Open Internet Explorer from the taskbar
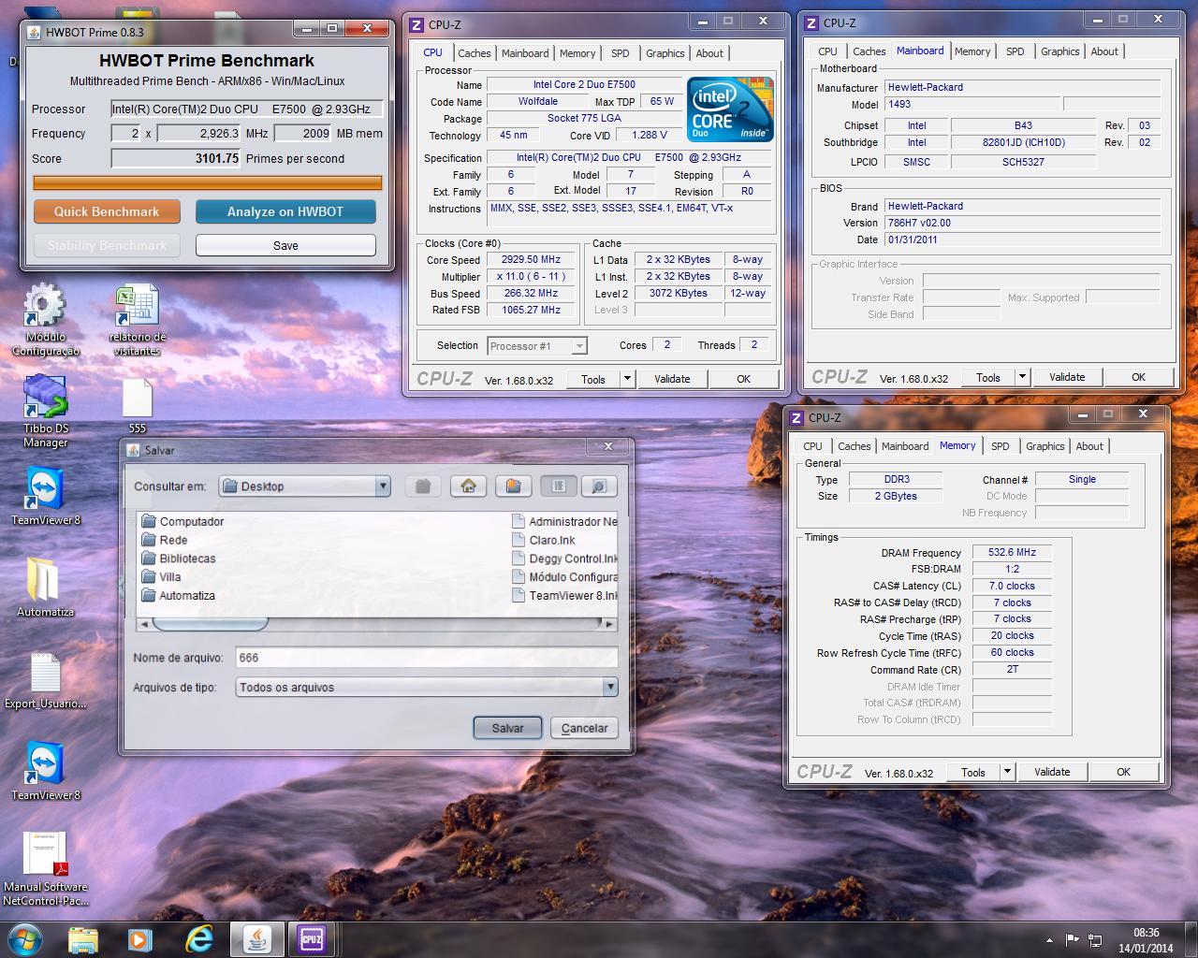Screen dimensions: 1198x958 coord(198,938)
